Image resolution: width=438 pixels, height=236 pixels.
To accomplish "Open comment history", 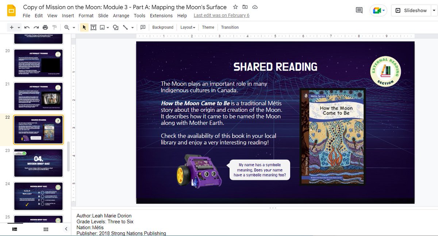I will [x=359, y=11].
